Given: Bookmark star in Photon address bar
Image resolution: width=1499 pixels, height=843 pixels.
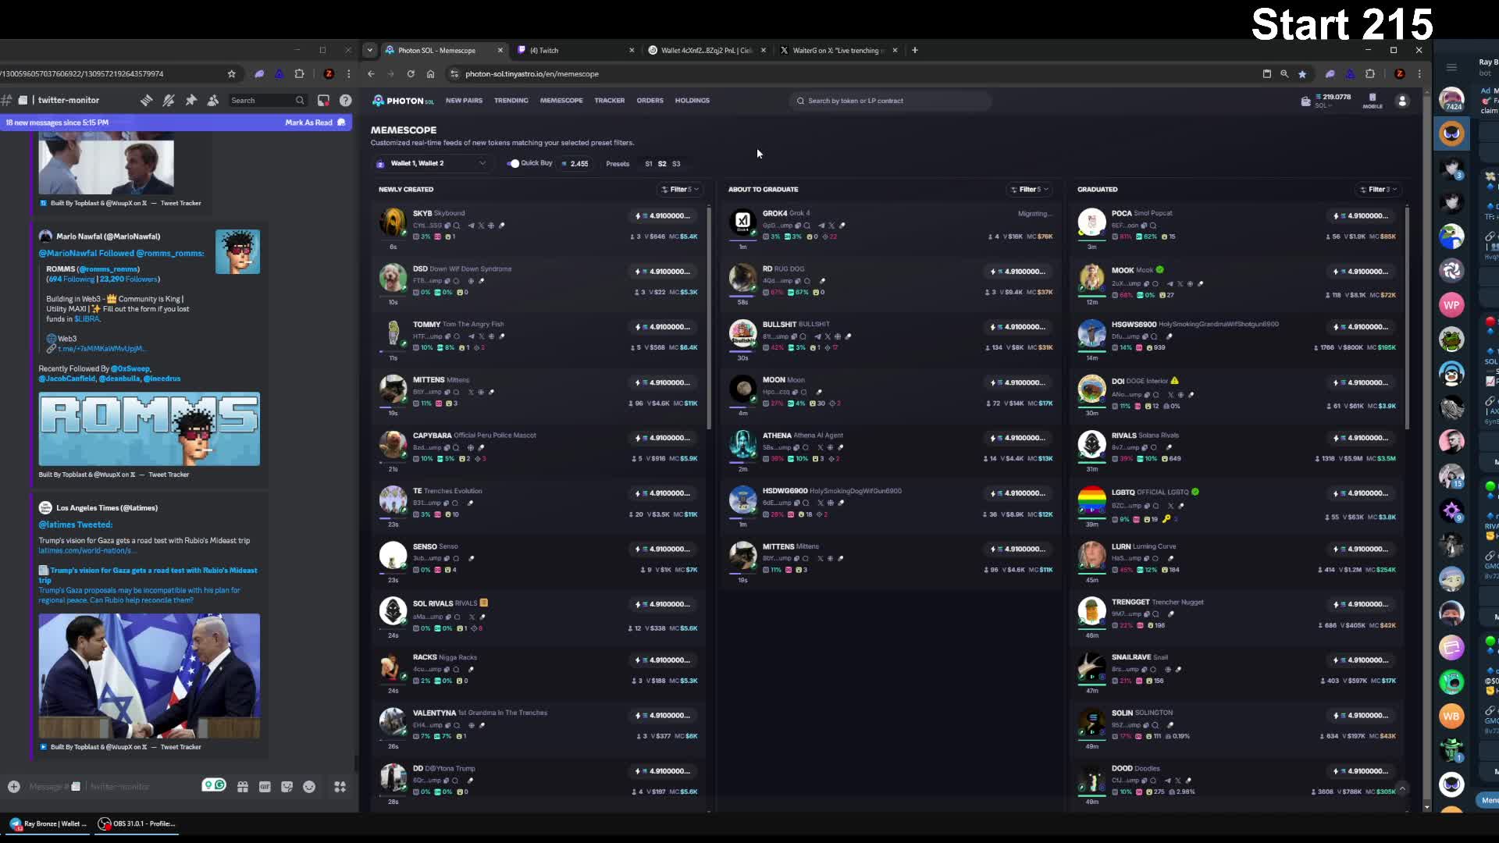Looking at the screenshot, I should pyautogui.click(x=1302, y=73).
